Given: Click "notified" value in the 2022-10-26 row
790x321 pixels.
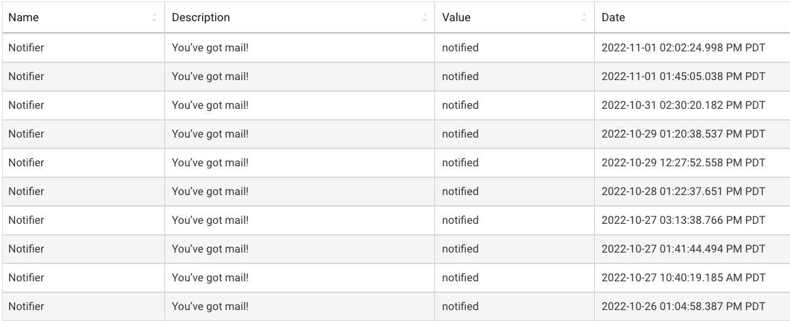Looking at the screenshot, I should coord(460,307).
